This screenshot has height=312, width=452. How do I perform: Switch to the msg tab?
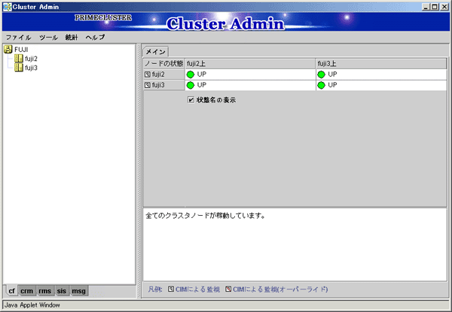tap(78, 291)
